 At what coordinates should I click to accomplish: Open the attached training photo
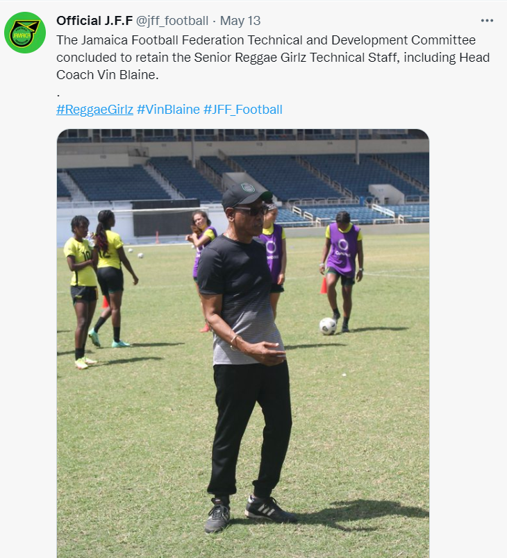243,344
